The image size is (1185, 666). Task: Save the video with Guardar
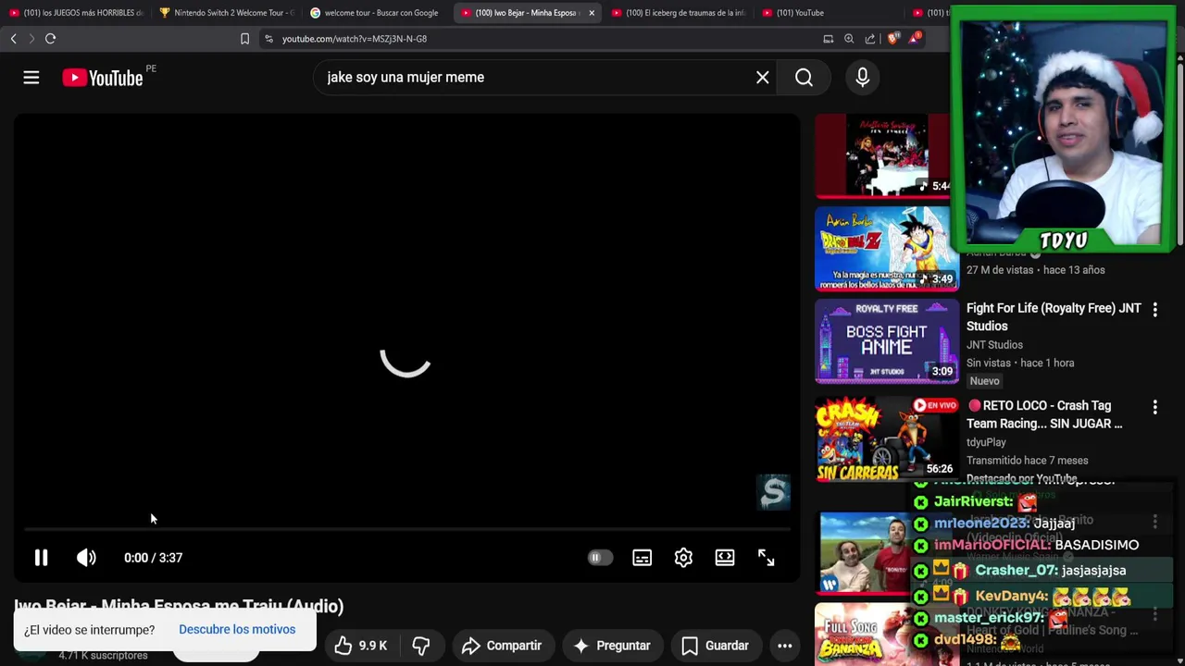715,646
